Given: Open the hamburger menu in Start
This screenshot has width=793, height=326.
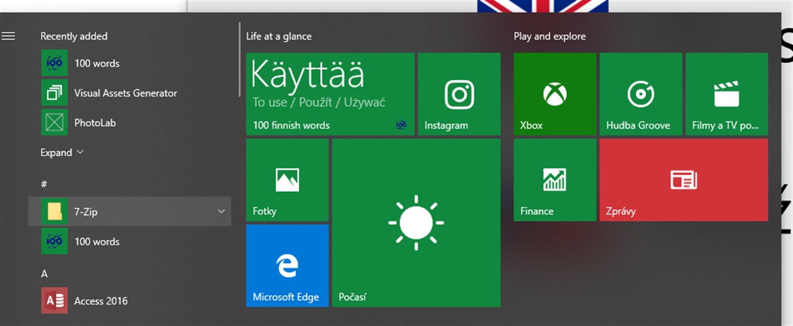Looking at the screenshot, I should tap(8, 36).
